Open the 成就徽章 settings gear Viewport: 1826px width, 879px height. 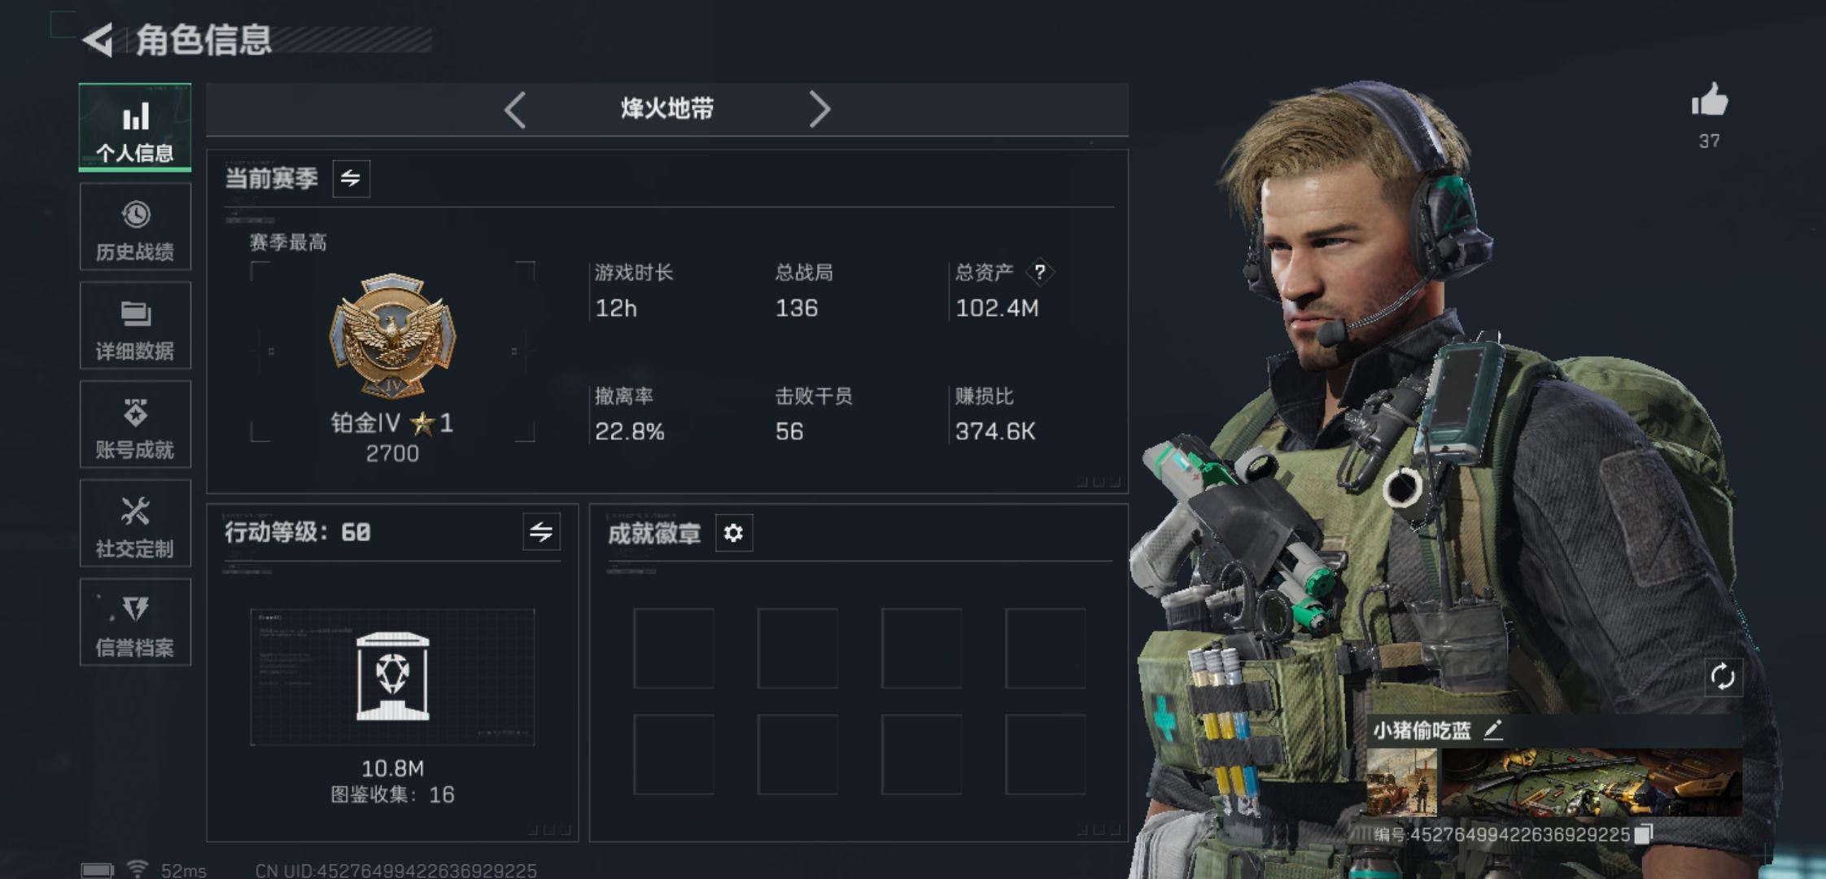point(733,533)
